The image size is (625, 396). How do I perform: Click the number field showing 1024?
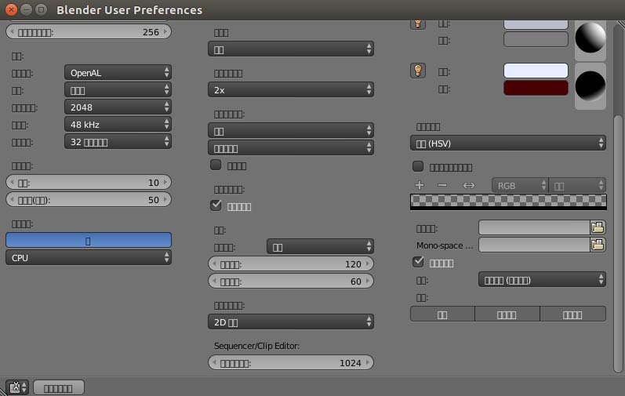(x=291, y=362)
